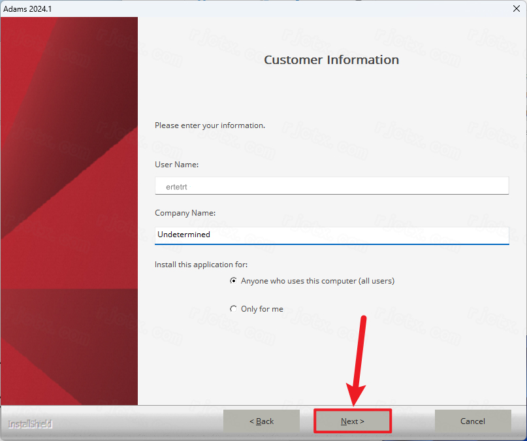Image resolution: width=527 pixels, height=441 pixels.
Task: Click the 'User Name:' label
Action: tap(176, 165)
